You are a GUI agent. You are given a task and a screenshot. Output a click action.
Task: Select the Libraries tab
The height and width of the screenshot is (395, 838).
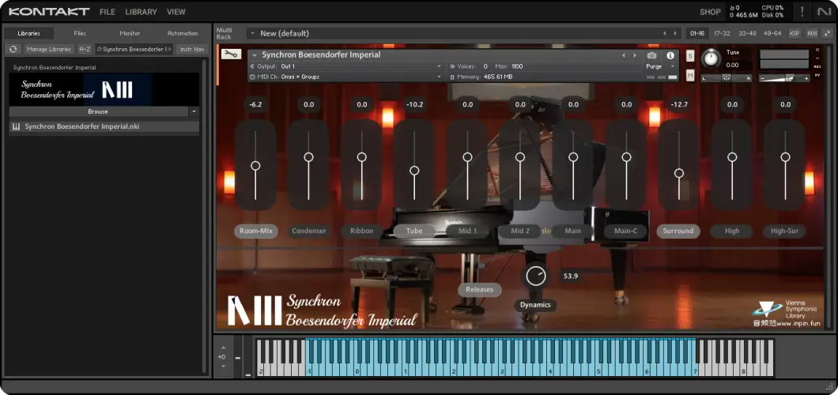(x=29, y=33)
